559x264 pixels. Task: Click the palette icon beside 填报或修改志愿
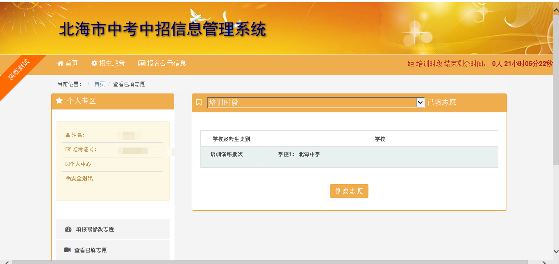(68, 229)
